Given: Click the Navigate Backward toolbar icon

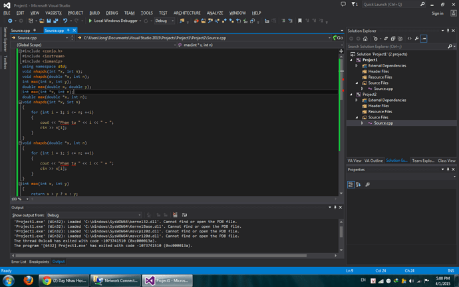Looking at the screenshot, I should 10,21.
